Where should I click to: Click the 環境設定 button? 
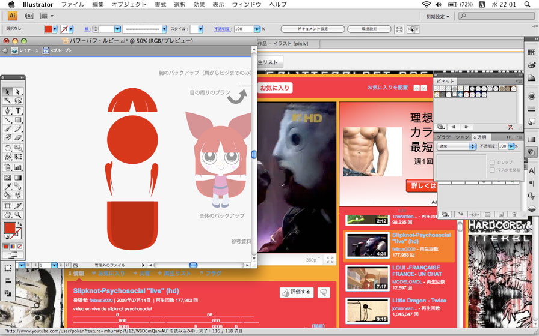(x=369, y=29)
